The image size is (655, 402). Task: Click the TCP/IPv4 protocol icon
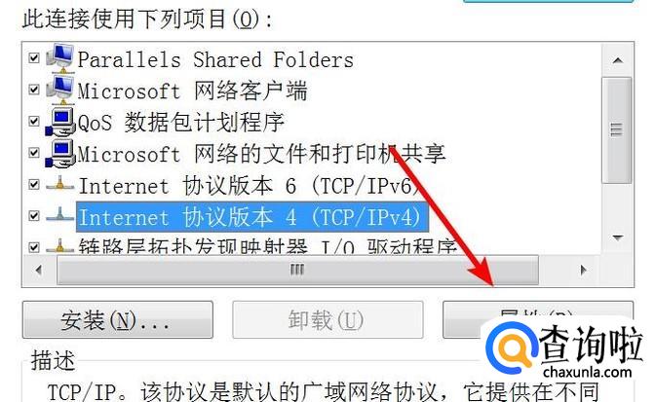point(59,215)
